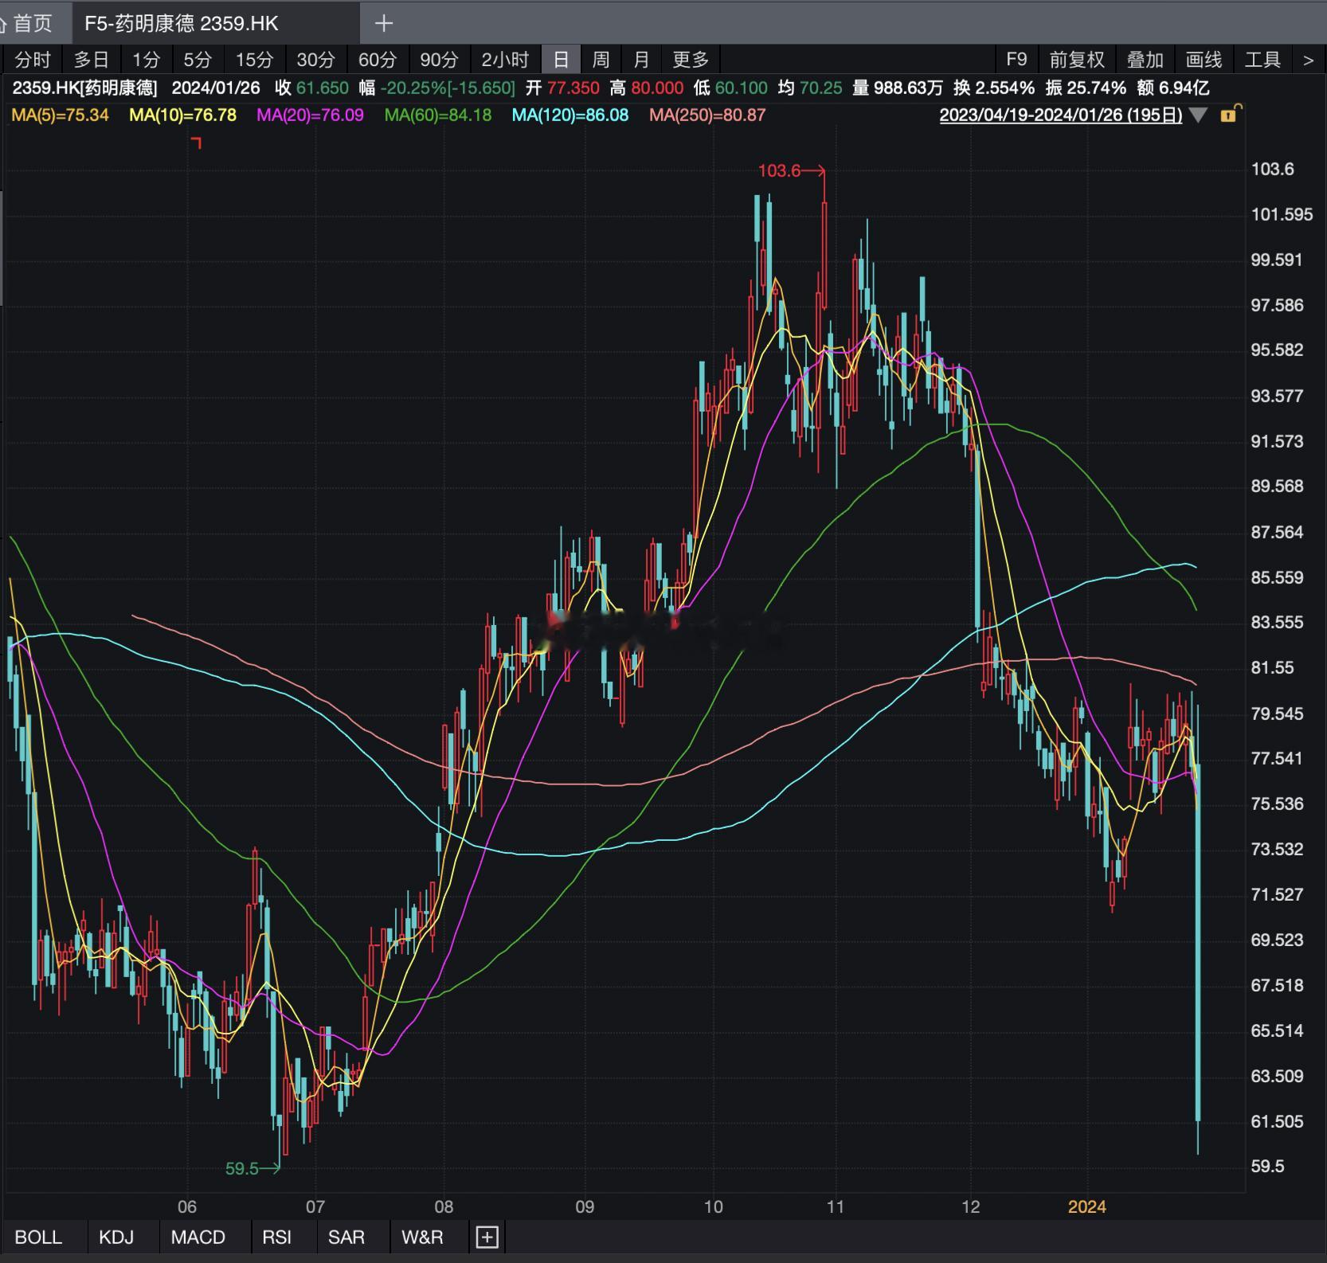Toggle the date range lock icon

[x=1230, y=114]
